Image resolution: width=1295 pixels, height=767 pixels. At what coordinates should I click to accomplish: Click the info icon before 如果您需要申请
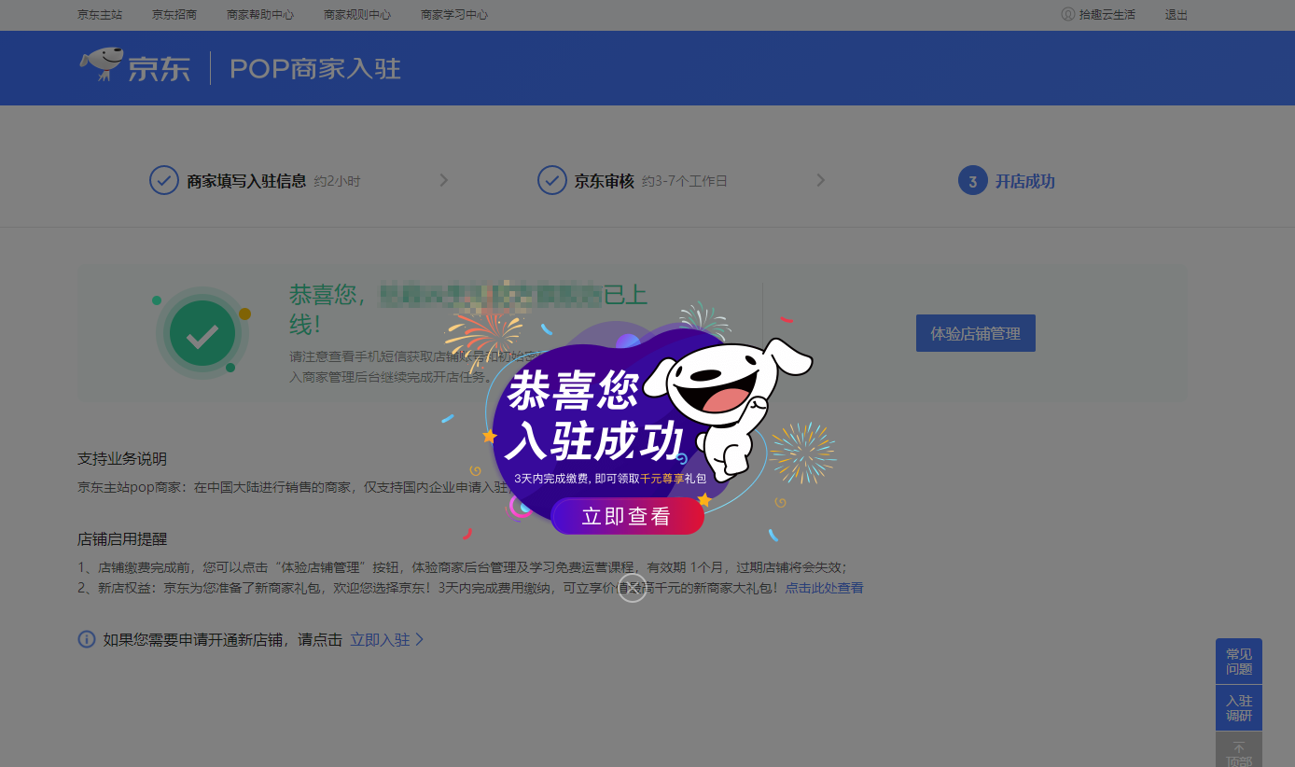click(x=87, y=639)
